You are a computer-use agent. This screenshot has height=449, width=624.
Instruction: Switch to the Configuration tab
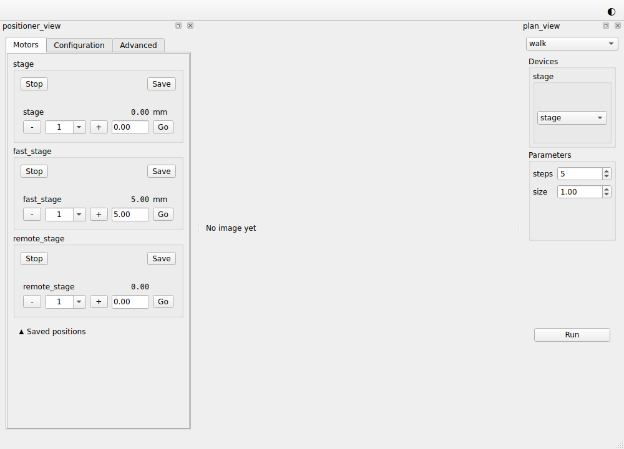[x=79, y=45]
